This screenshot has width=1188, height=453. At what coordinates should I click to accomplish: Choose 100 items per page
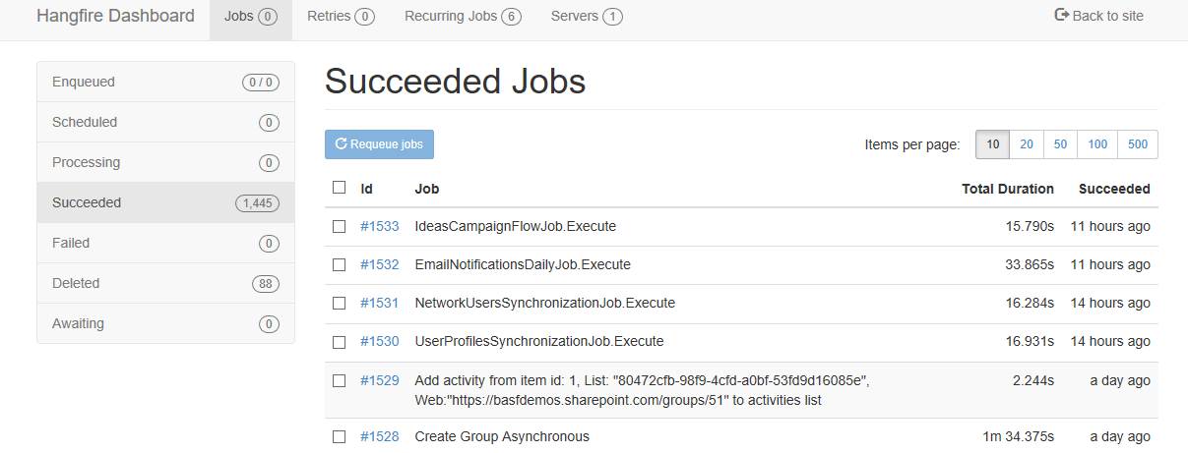point(1097,144)
